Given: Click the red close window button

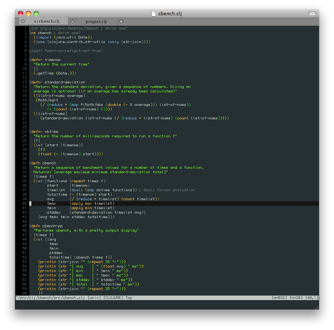Looking at the screenshot, I should point(21,13).
